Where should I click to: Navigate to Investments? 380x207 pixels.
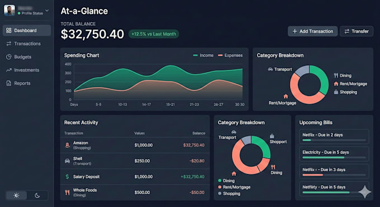27,70
